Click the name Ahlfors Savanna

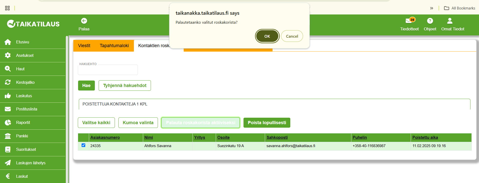pyautogui.click(x=158, y=146)
